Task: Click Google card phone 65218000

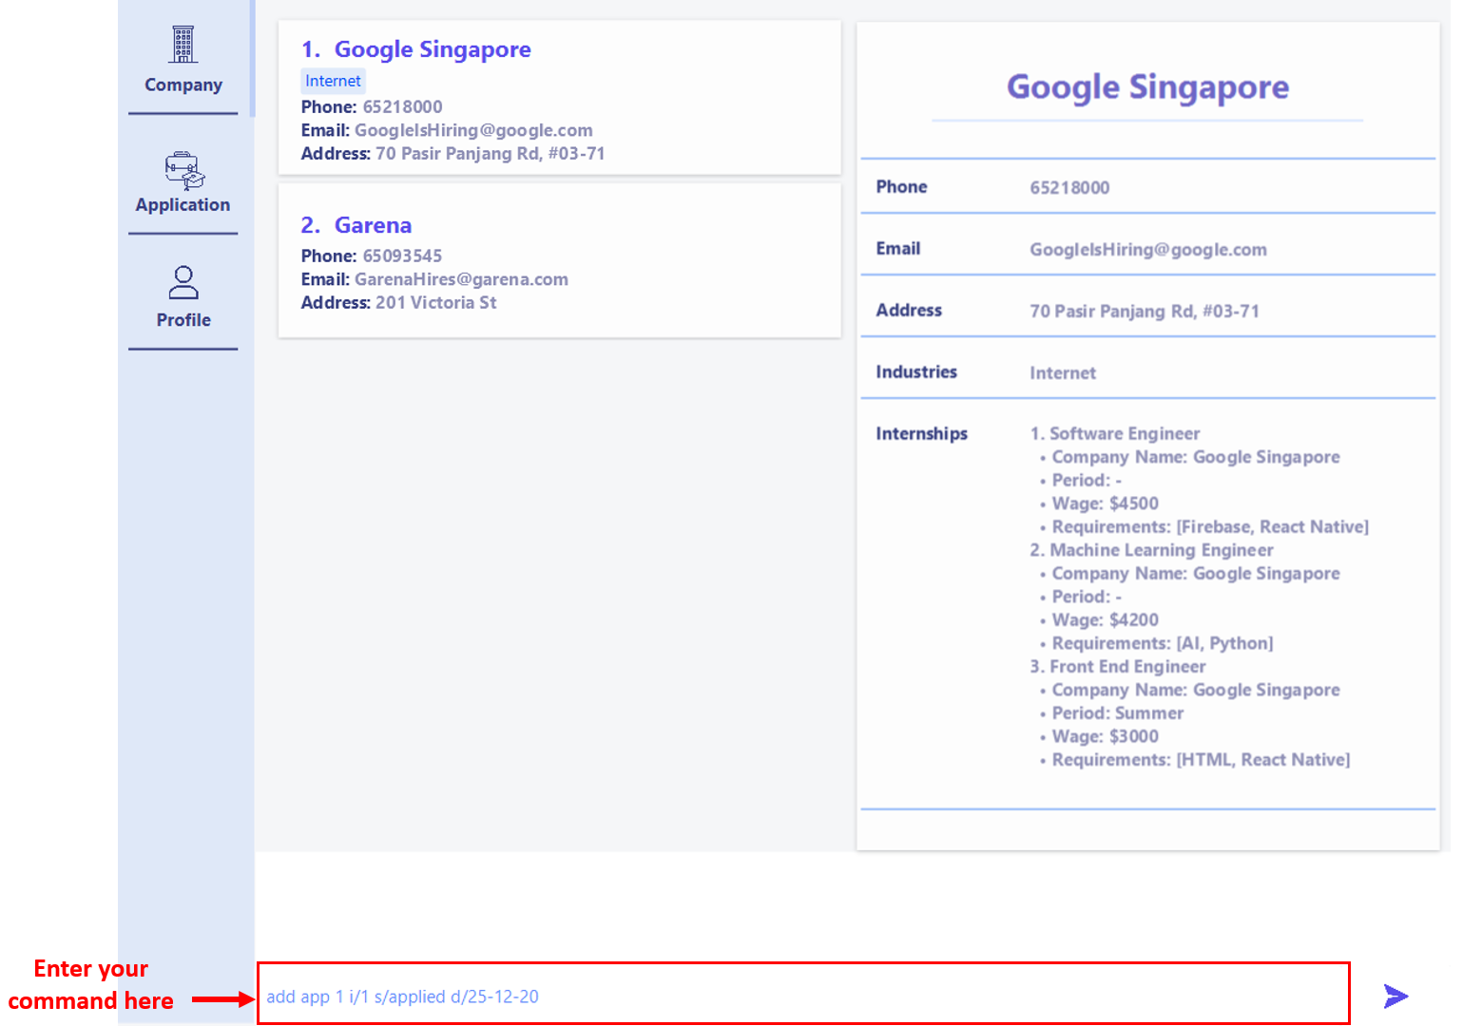Action: click(x=402, y=106)
